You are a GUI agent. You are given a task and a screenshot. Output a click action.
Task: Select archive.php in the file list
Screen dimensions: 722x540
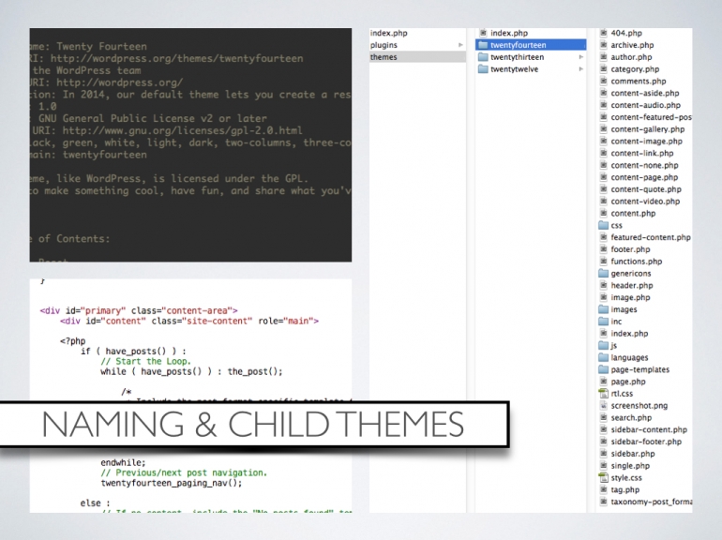point(632,45)
